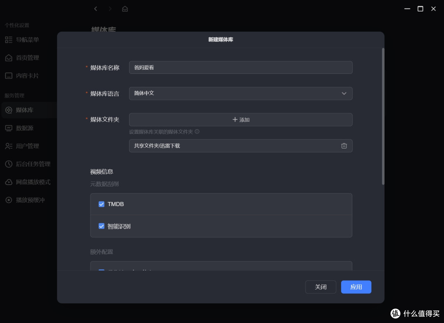444x323 pixels.
Task: Click the back navigation arrow
Action: (x=96, y=9)
